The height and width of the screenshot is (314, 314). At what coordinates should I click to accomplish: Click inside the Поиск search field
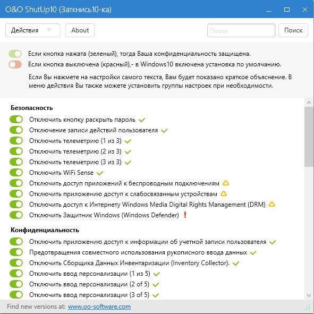point(241,30)
